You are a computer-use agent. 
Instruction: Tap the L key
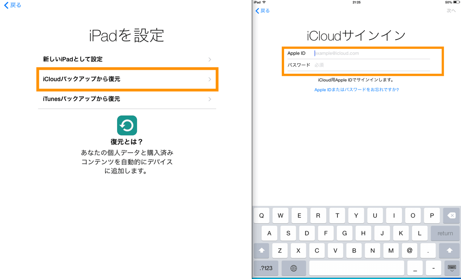click(x=420, y=233)
